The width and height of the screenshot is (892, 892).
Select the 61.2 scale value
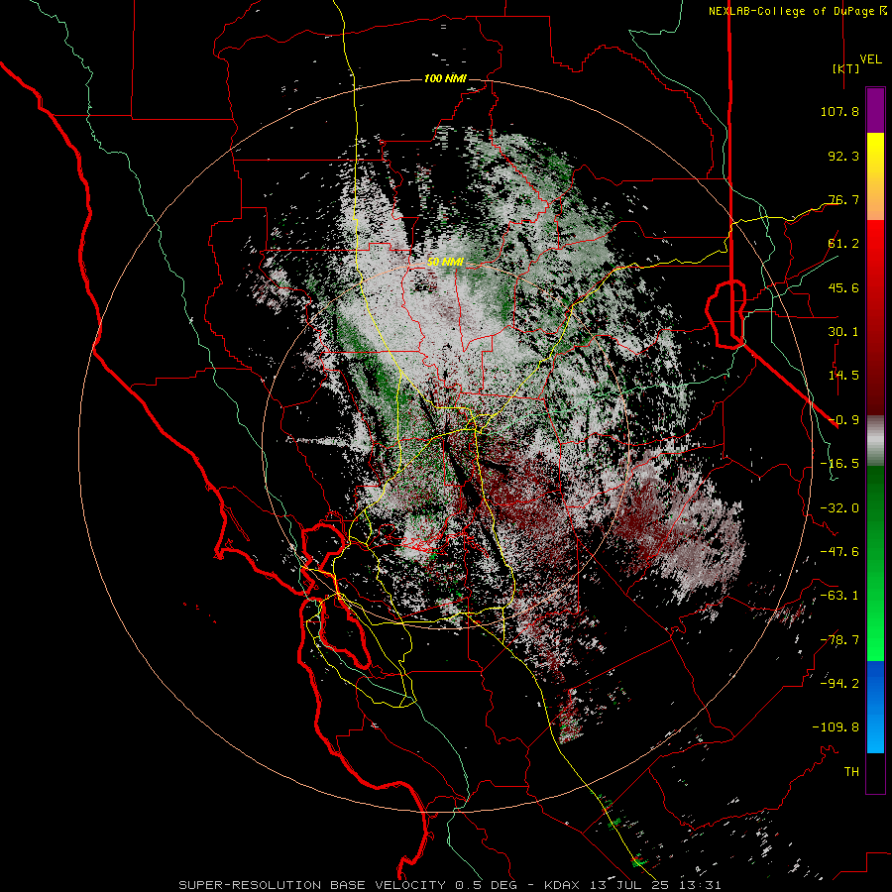coord(843,244)
